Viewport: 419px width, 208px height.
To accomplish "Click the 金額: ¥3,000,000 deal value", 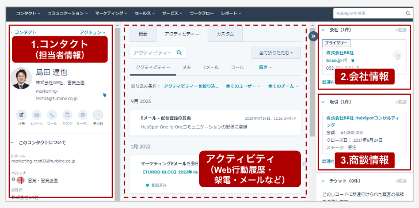I will (345, 133).
